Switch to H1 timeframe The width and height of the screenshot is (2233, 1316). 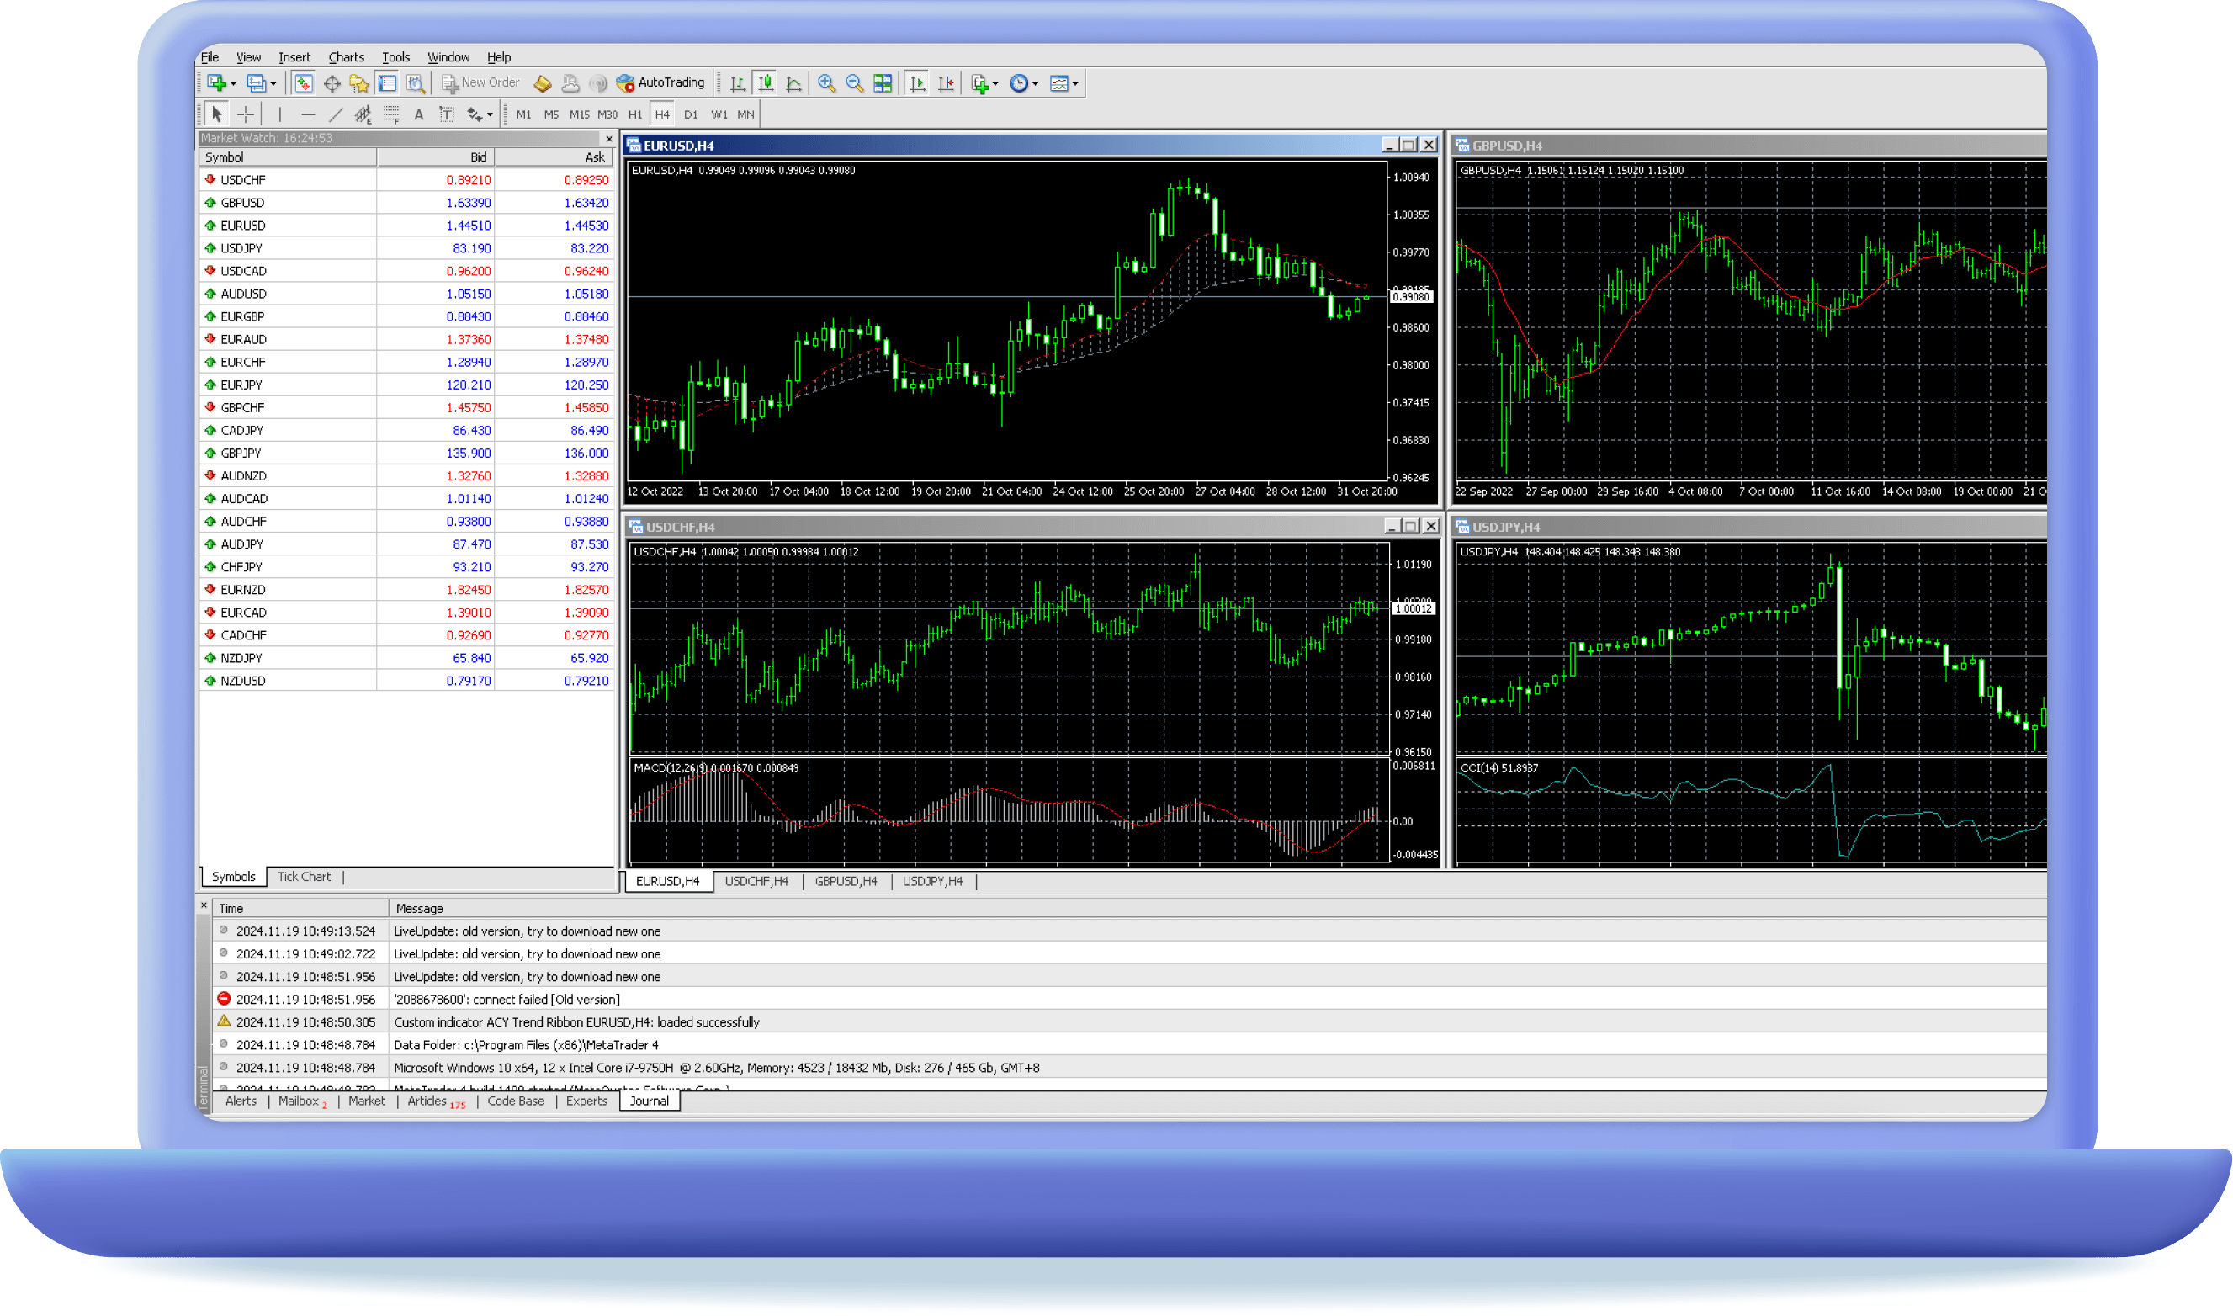tap(634, 114)
